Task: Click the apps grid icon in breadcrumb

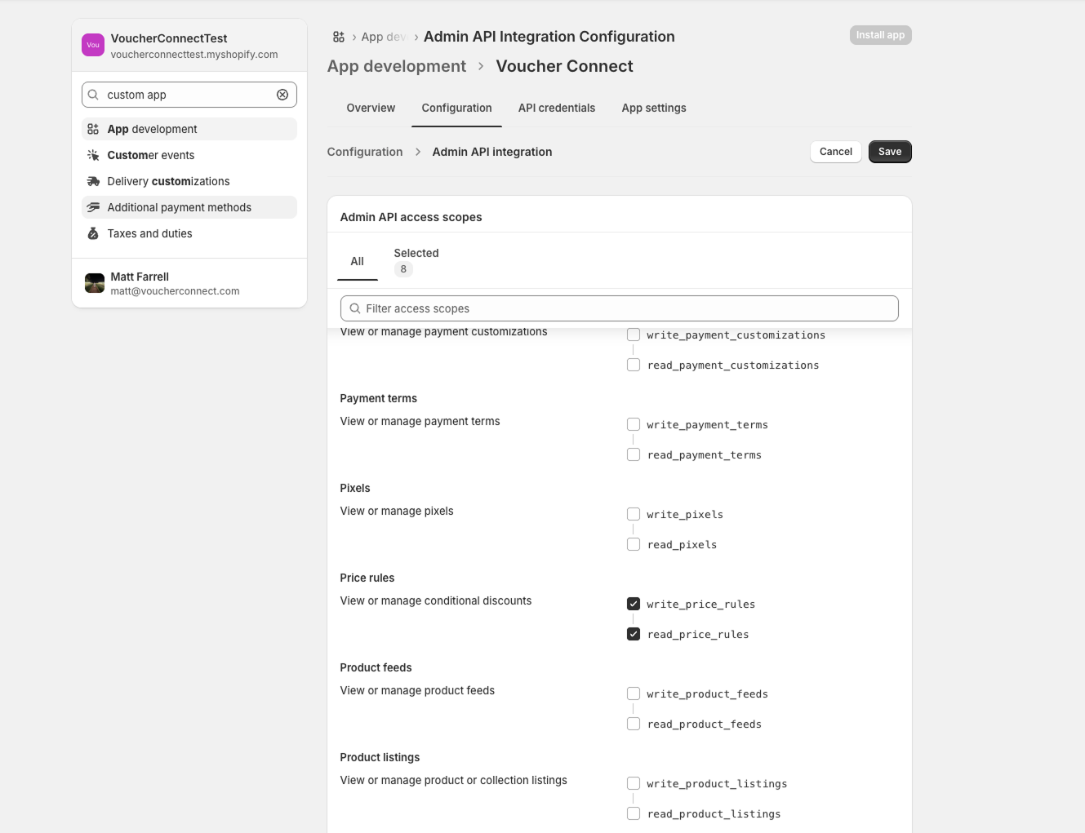Action: coord(339,37)
